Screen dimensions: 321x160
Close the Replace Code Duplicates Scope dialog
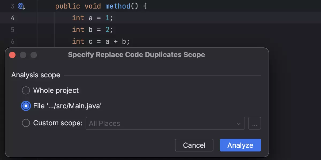(12, 55)
